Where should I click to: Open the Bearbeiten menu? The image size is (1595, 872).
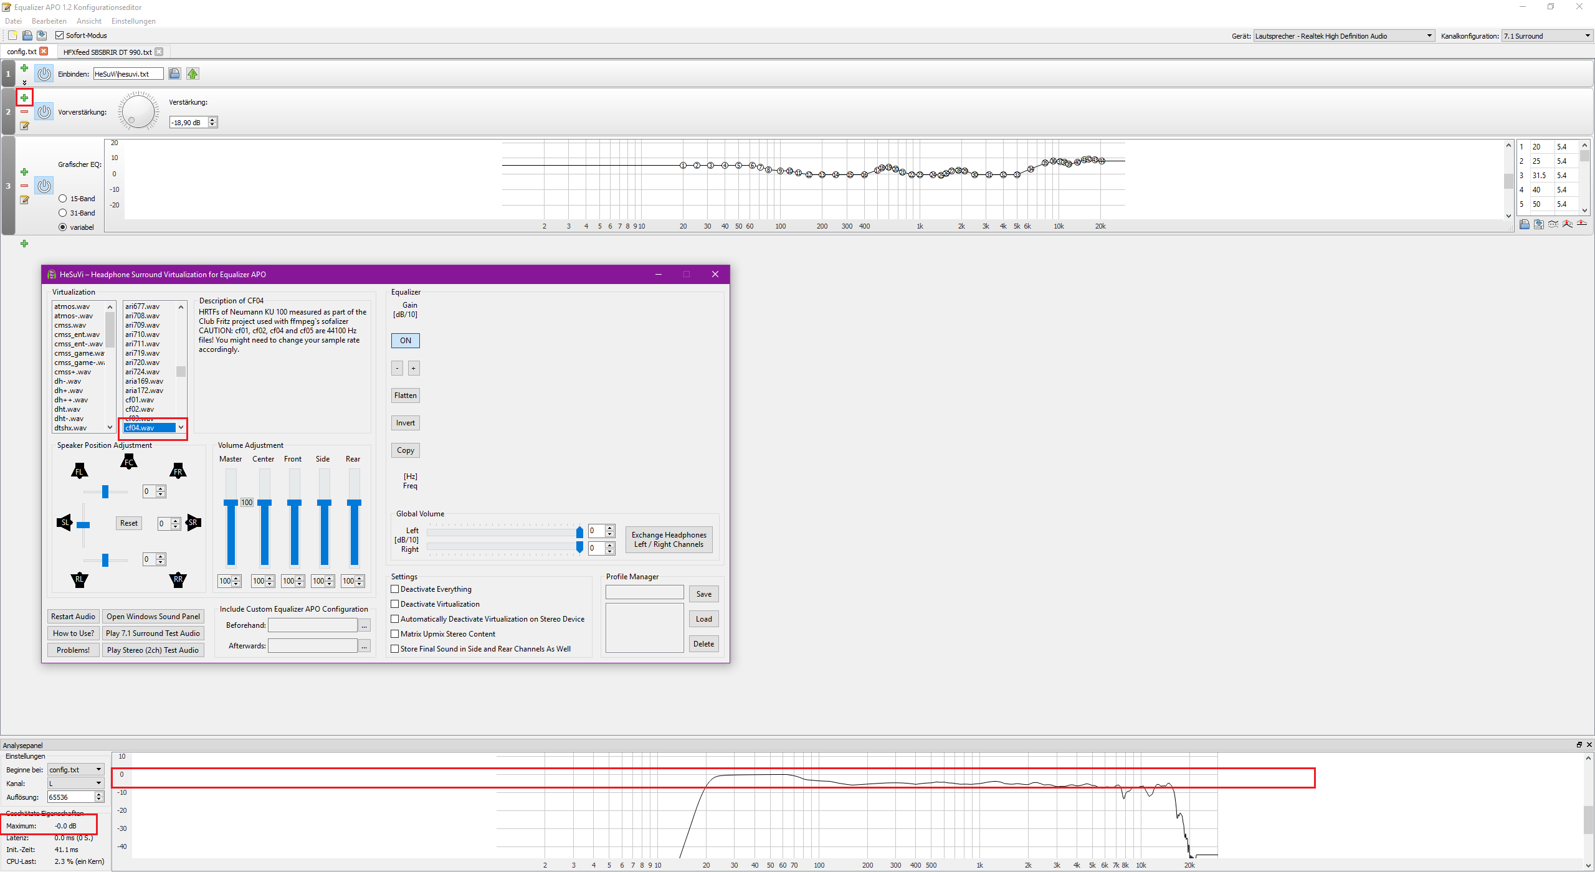pos(49,21)
